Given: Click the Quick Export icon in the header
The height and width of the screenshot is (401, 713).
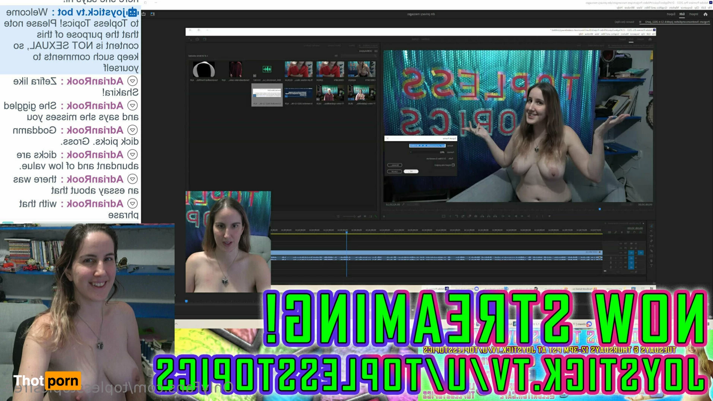Looking at the screenshot, I should (144, 14).
